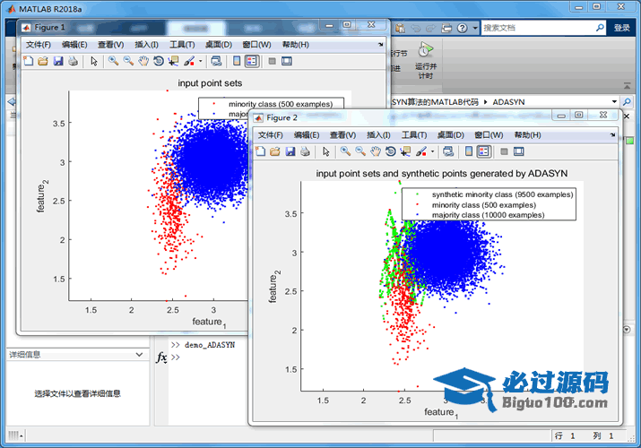This screenshot has height=448, width=641.
Task: Select Pan hand tool in Figure 1
Action: coord(143,61)
